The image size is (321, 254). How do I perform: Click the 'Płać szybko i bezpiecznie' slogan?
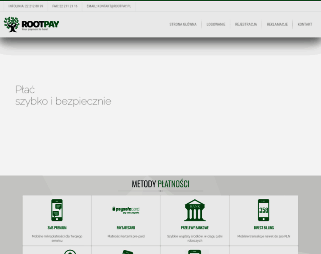[63, 95]
